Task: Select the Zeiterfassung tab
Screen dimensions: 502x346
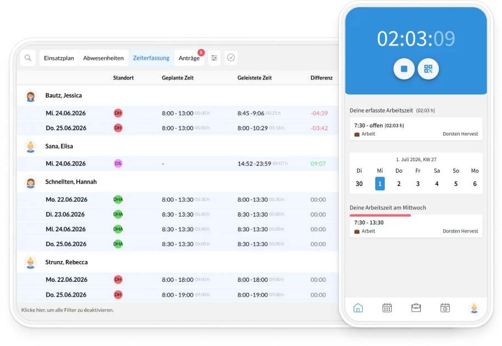Action: pos(151,58)
